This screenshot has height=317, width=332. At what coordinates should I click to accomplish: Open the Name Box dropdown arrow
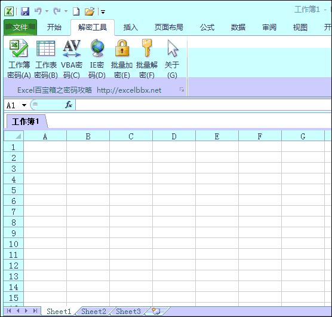24,105
